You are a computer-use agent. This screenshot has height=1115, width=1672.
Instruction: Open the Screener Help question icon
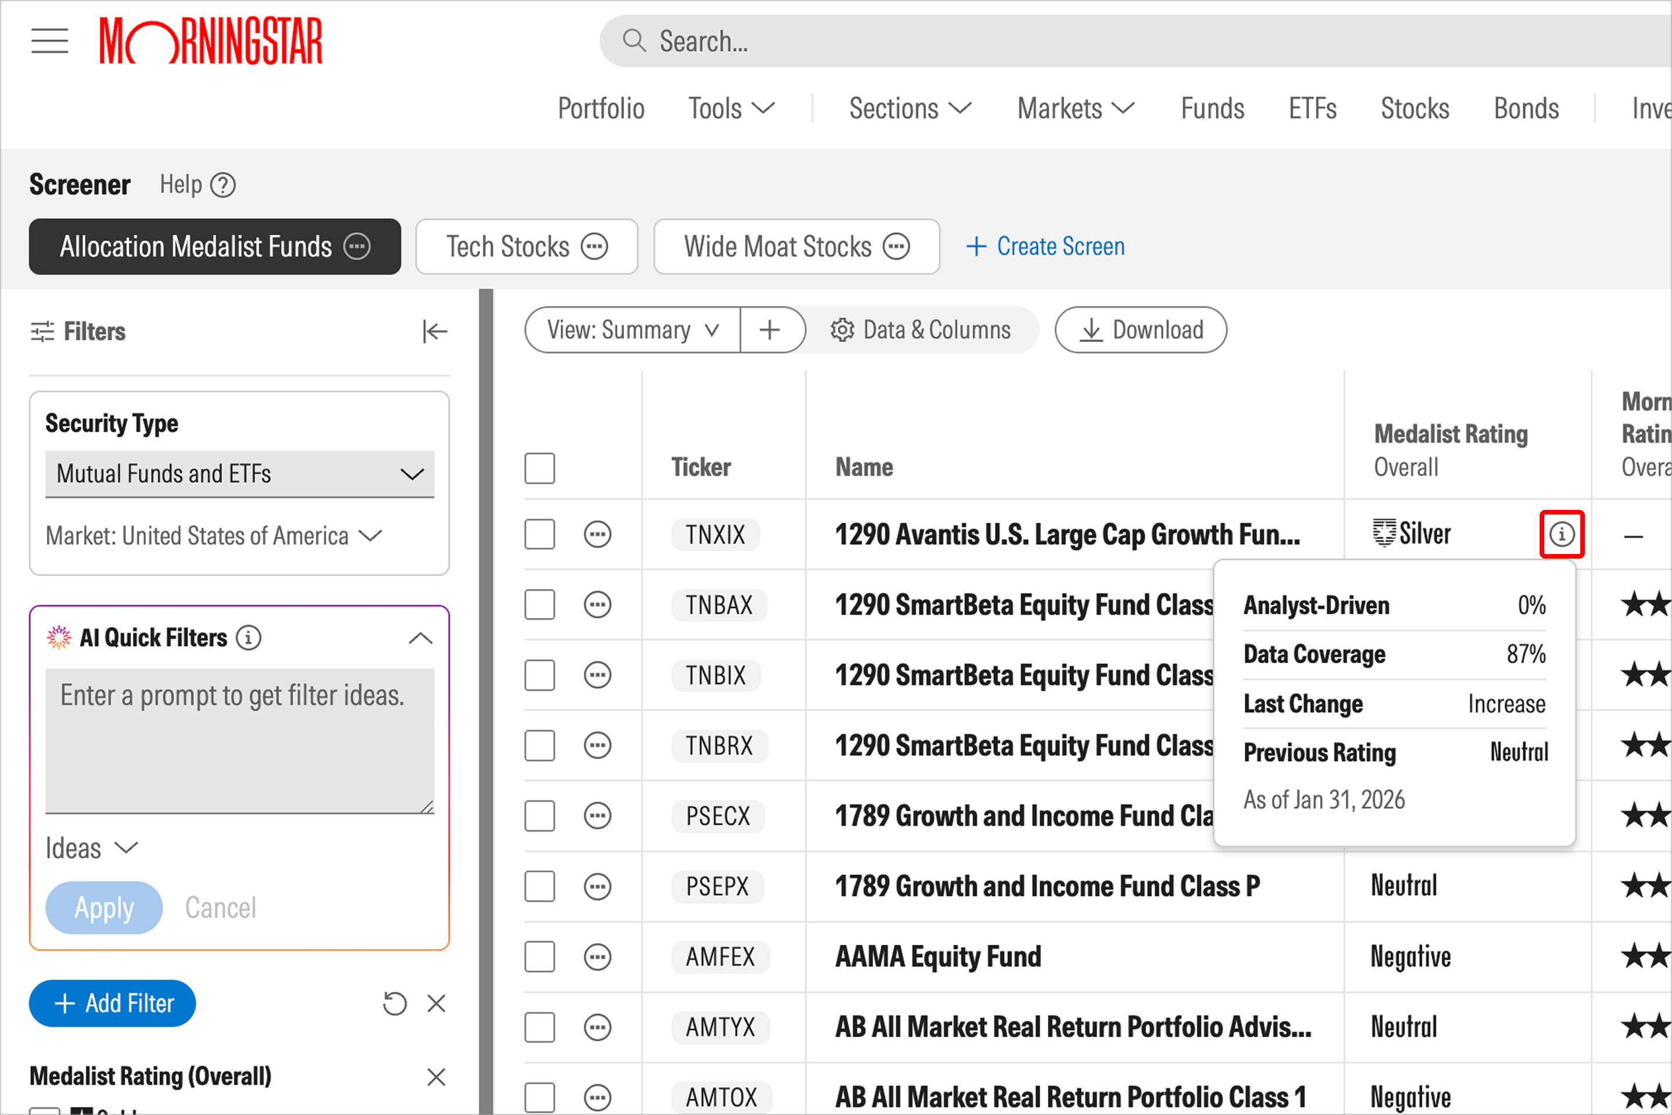point(223,186)
